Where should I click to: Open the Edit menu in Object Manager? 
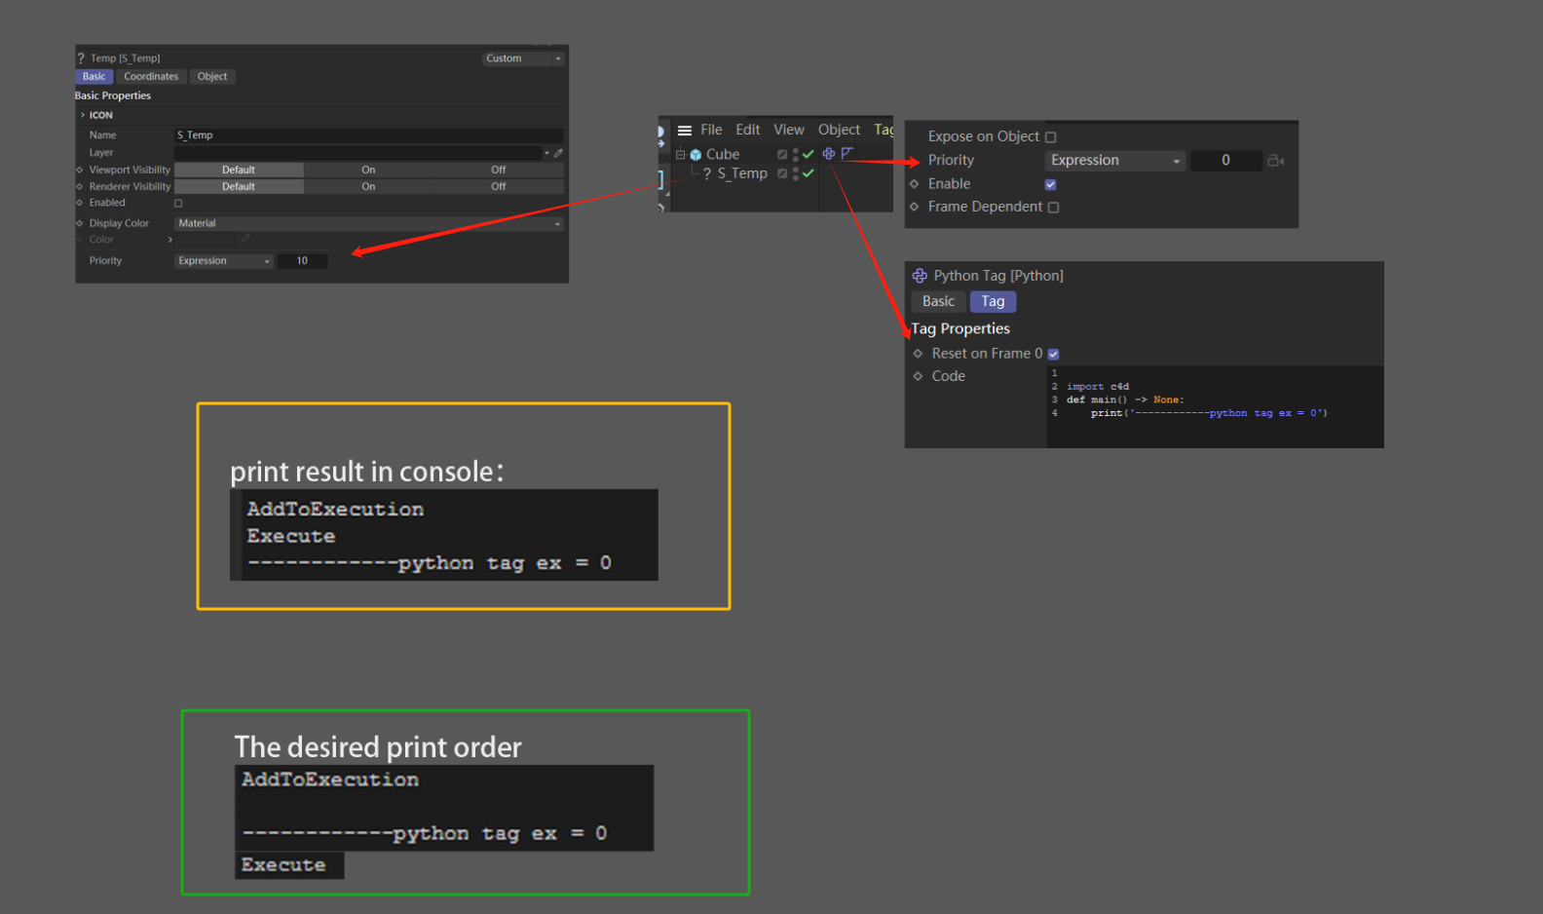click(747, 130)
